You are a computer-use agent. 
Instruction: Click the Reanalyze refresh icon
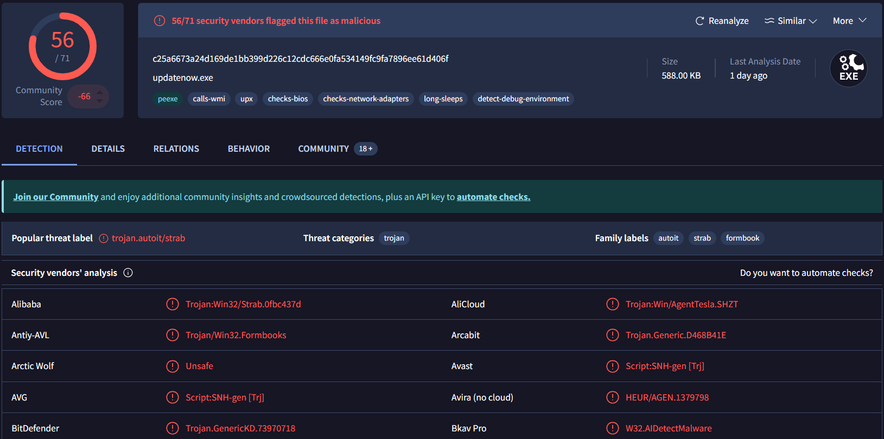click(699, 21)
